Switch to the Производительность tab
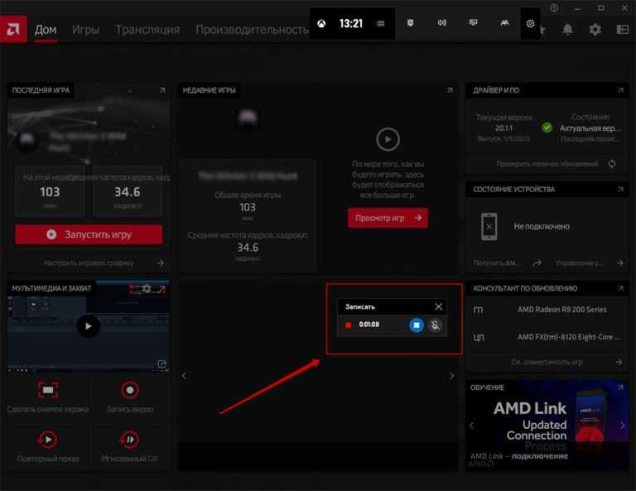636x491 pixels. [252, 30]
